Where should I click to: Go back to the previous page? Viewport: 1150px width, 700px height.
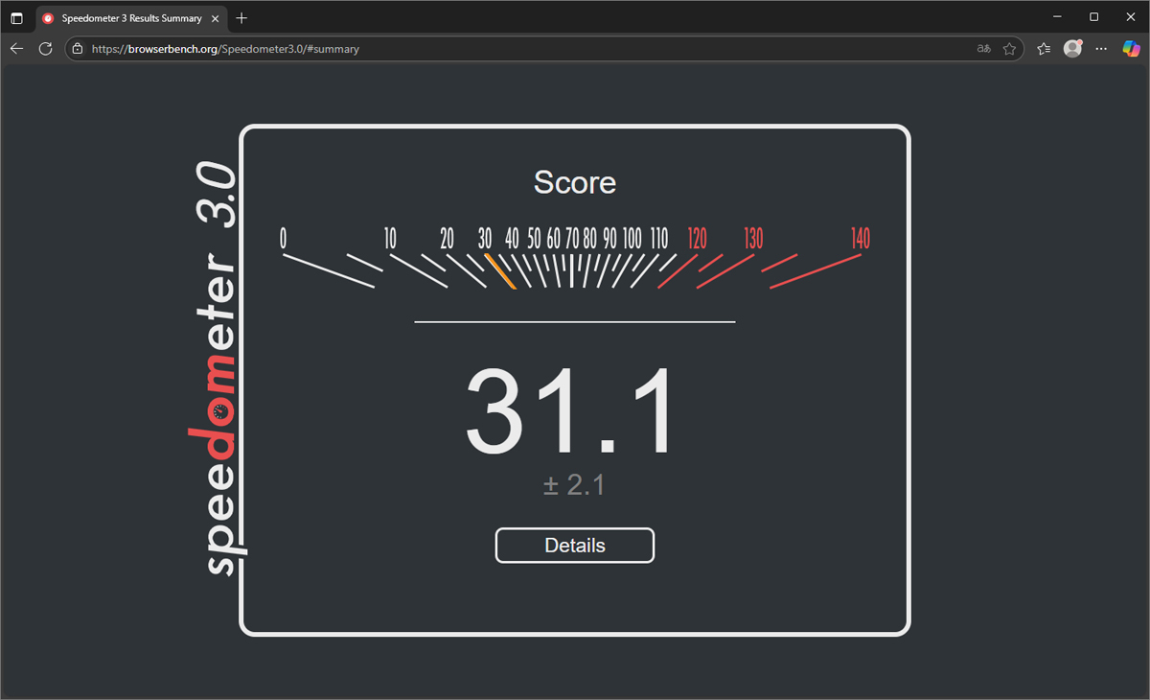point(16,49)
